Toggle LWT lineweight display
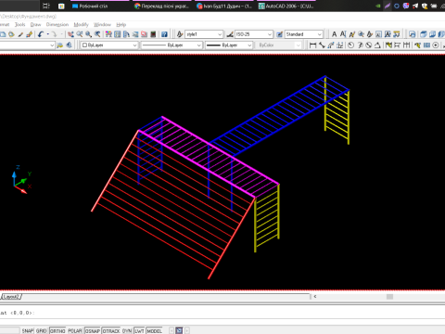This screenshot has width=445, height=334. (139, 331)
